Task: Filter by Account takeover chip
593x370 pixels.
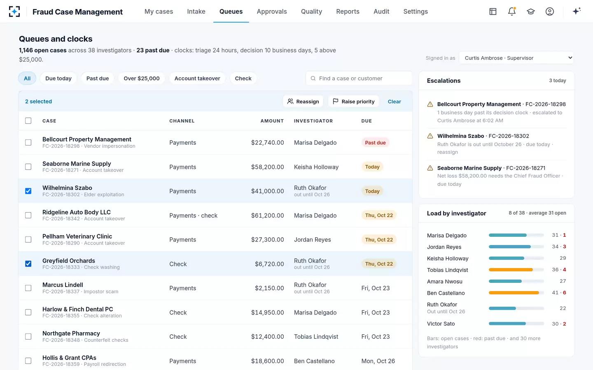Action: (197, 78)
